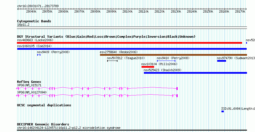Image resolution: width=255 pixels, height=132 pixels.
Task: Click the esv2758640 (Redon2006) label
Action: tap(119, 52)
